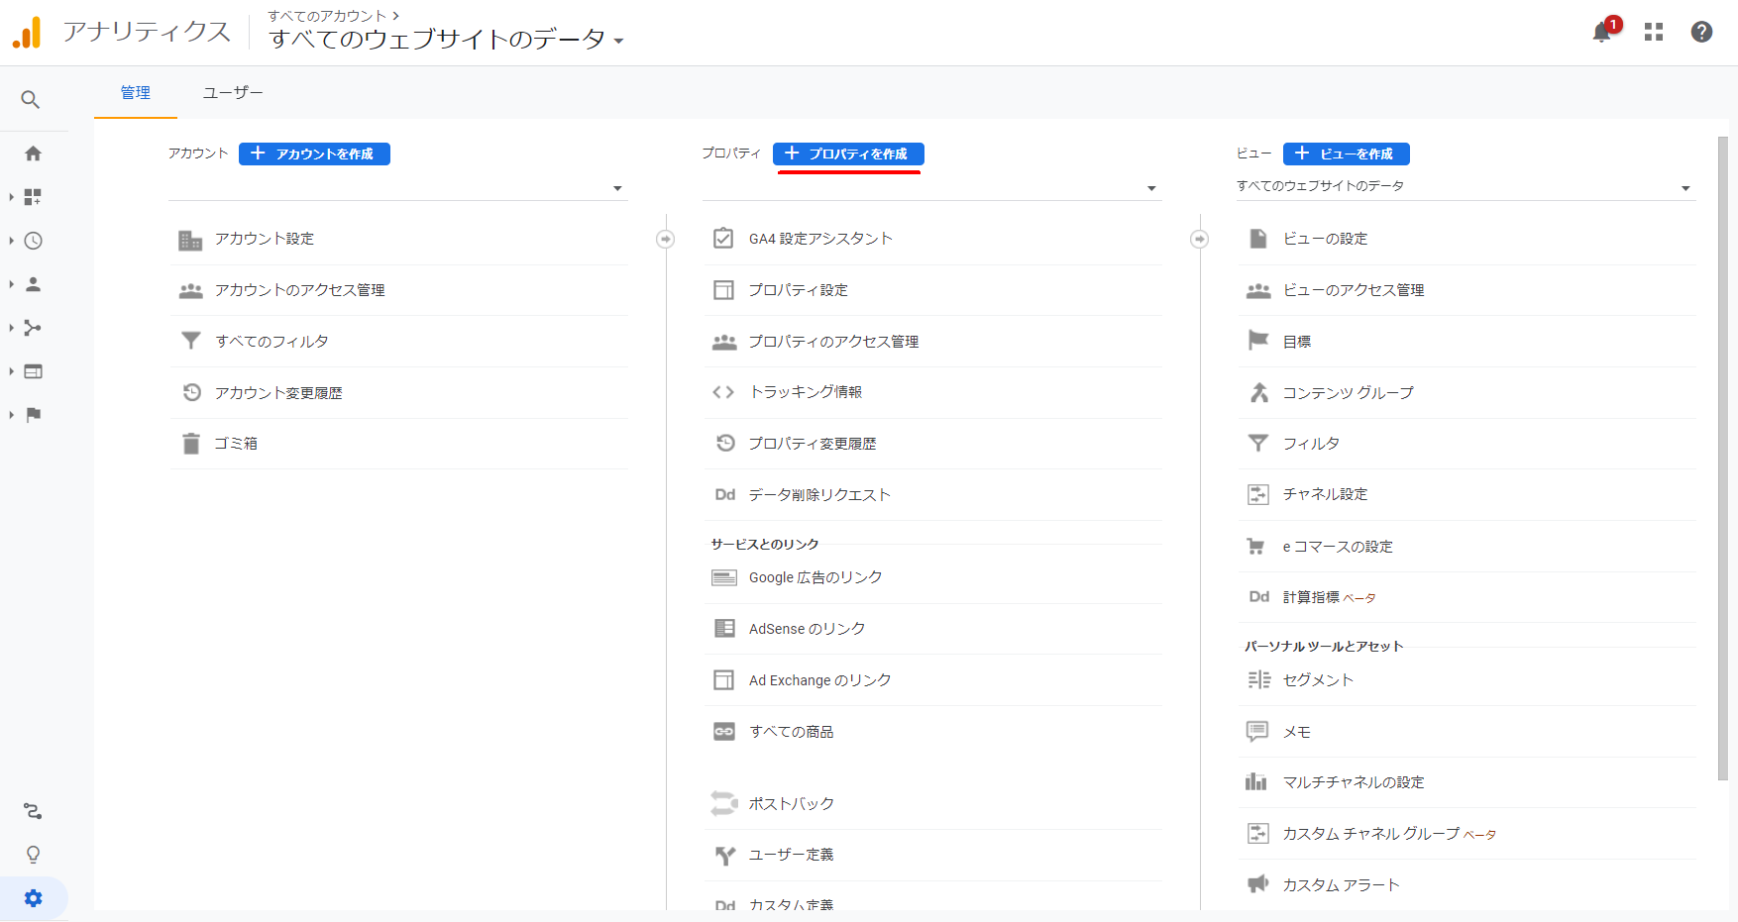Open search in the left sidebar
This screenshot has height=922, width=1738.
32,100
